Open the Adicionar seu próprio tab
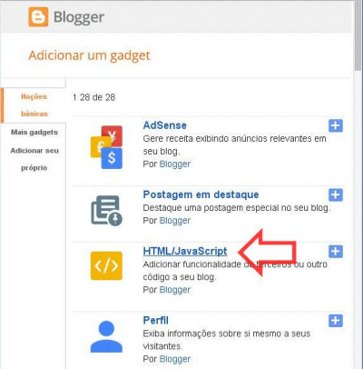This screenshot has width=363, height=369. (x=34, y=159)
